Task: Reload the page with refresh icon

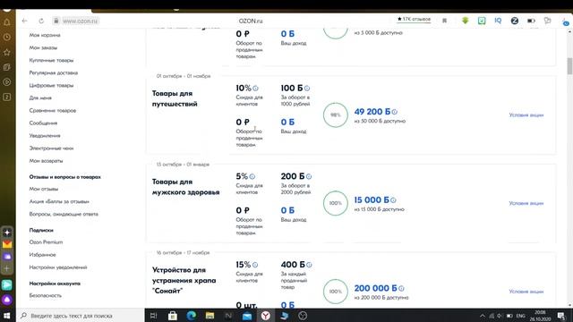Action: point(41,21)
